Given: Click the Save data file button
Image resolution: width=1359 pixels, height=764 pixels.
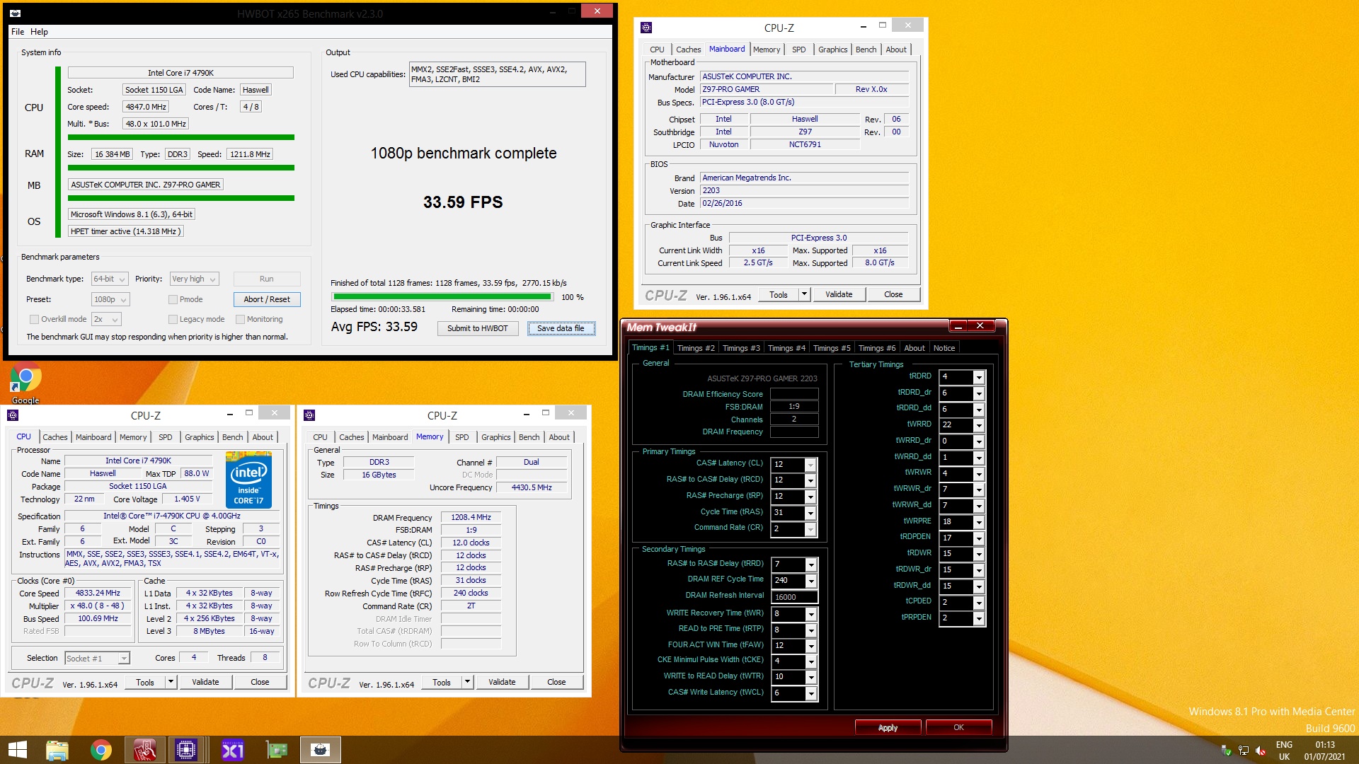Looking at the screenshot, I should (561, 328).
